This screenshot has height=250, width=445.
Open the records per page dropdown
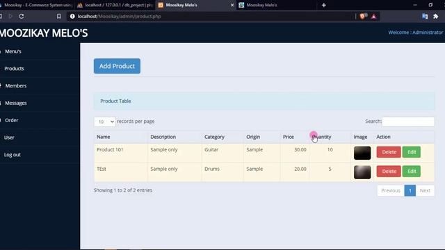click(105, 122)
